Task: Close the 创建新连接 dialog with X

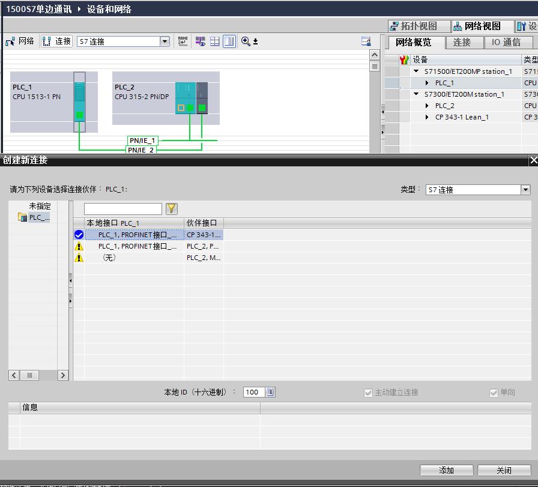Action: [x=534, y=160]
